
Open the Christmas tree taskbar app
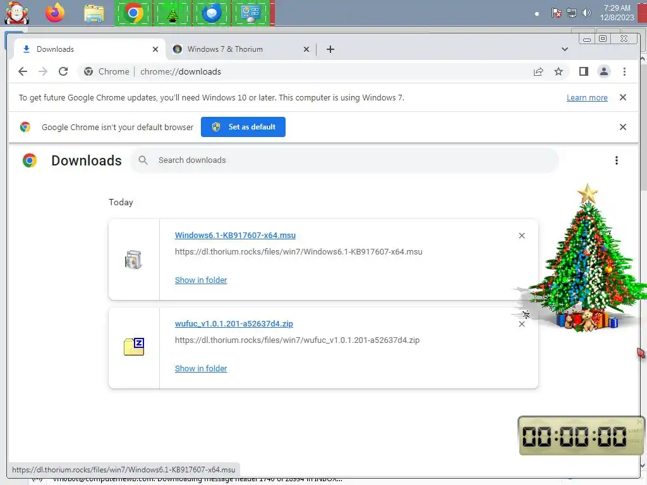[172, 13]
